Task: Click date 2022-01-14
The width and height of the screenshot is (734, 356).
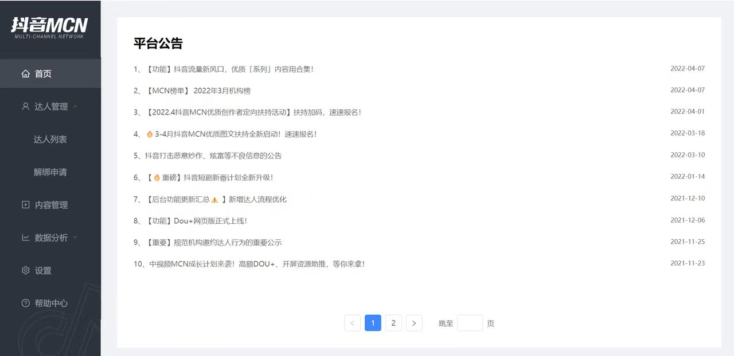Action: pos(688,177)
